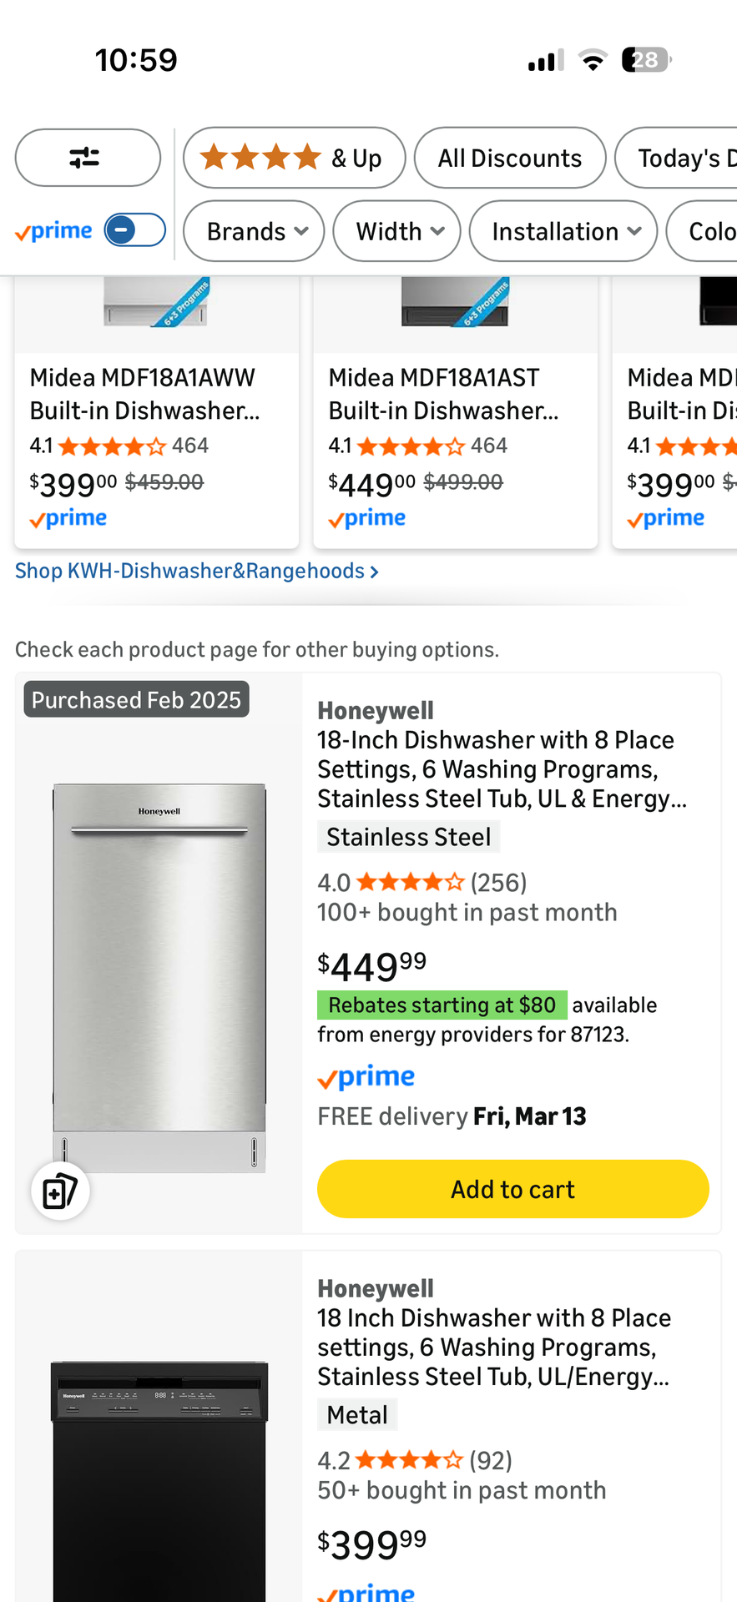Disable the Prime filter toggle
The width and height of the screenshot is (737, 1602).
coord(136,230)
